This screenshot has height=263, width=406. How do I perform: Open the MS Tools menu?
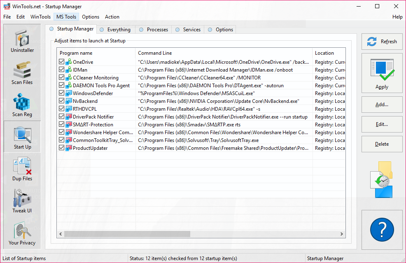(x=66, y=17)
